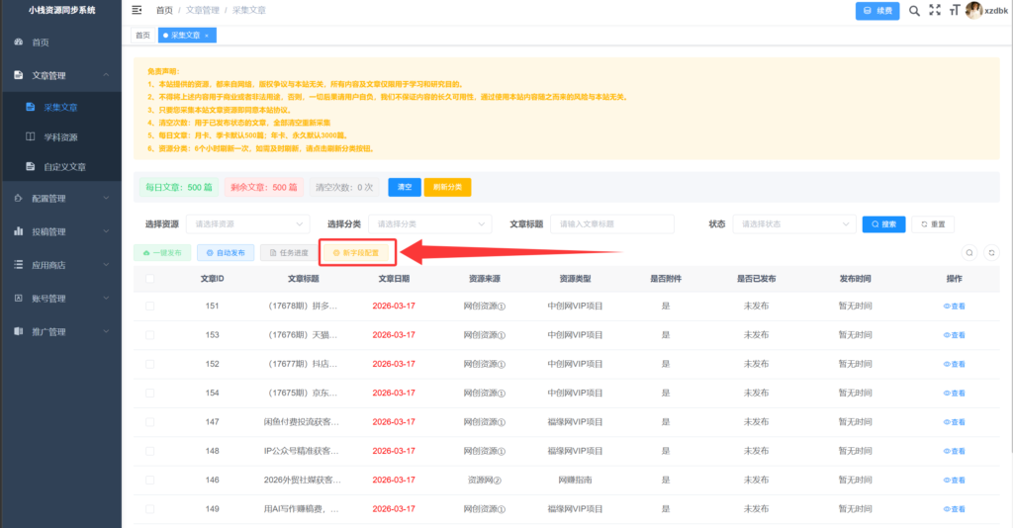Click the 重置 reset button
Viewport: 1013px width, 528px height.
click(x=933, y=224)
